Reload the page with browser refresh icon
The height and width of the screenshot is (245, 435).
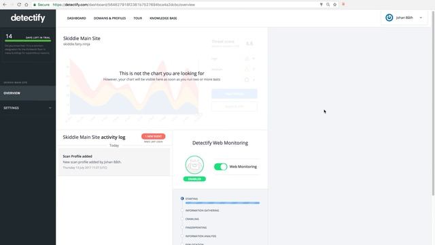(x=19, y=5)
